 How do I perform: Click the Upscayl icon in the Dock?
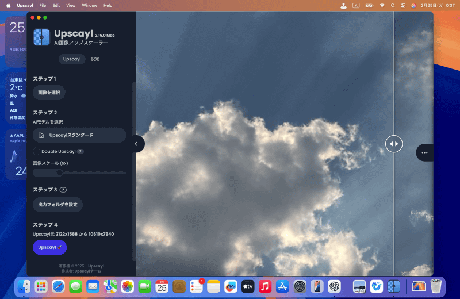(x=394, y=286)
